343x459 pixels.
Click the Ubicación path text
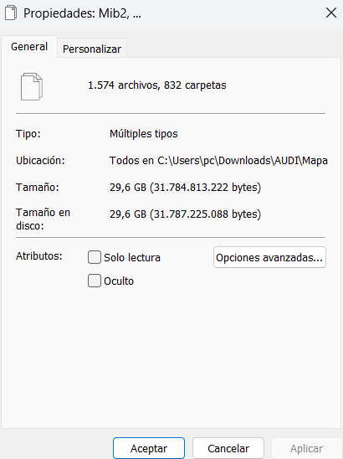tap(218, 161)
